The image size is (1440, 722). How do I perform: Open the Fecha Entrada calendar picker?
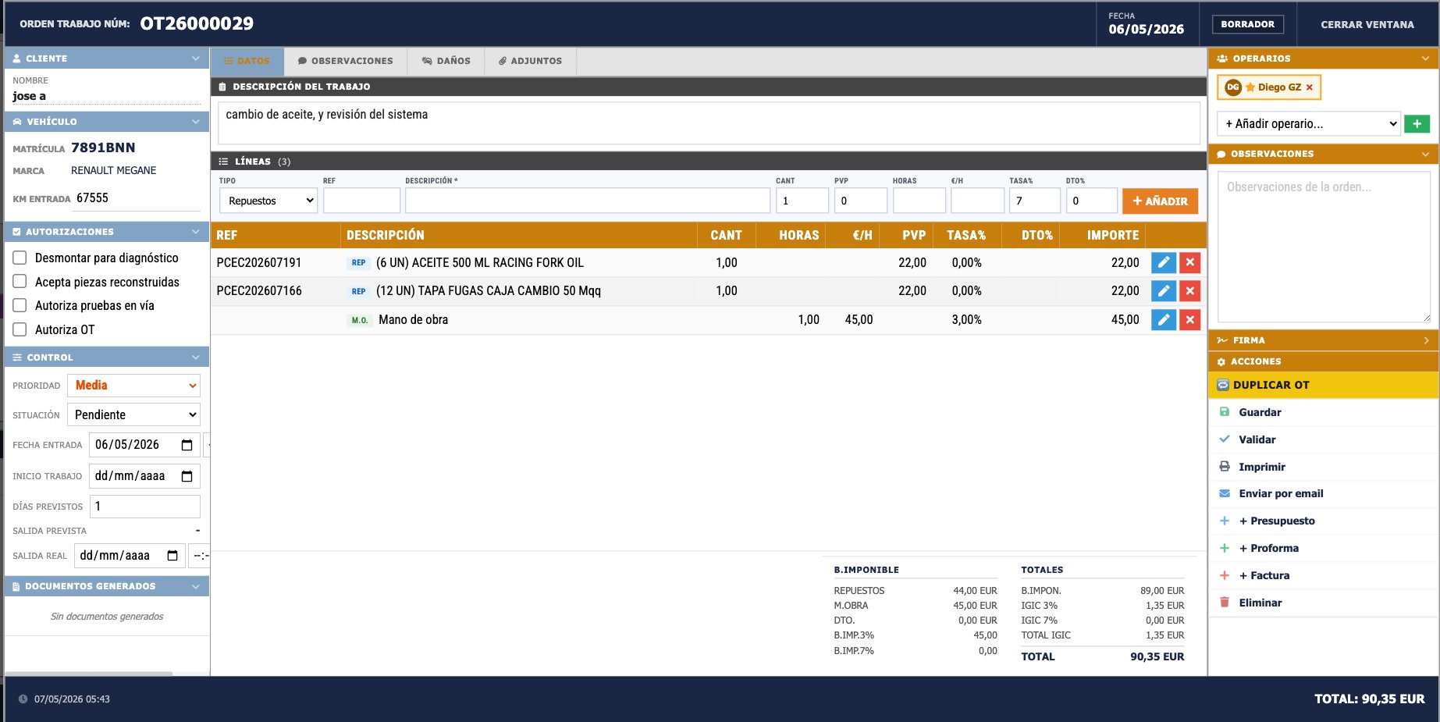[x=187, y=445]
